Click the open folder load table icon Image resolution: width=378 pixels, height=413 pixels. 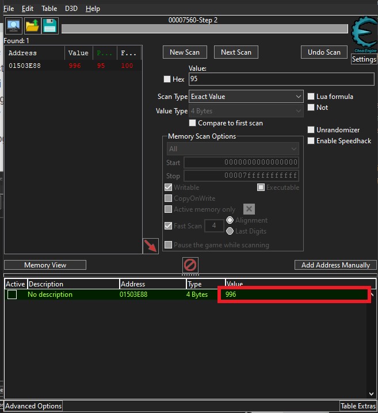coord(32,26)
